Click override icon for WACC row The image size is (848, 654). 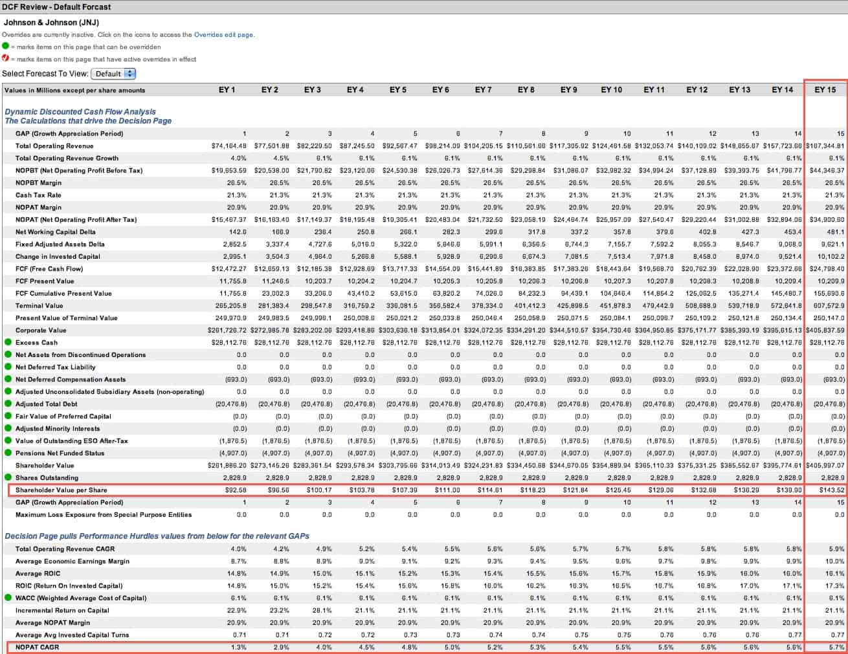click(x=8, y=598)
